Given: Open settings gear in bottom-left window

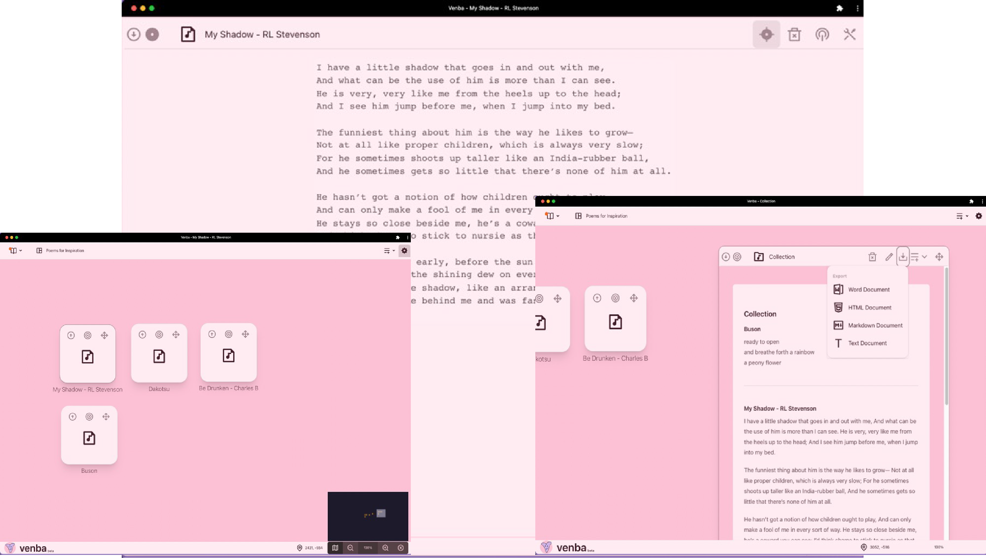Looking at the screenshot, I should pyautogui.click(x=404, y=251).
